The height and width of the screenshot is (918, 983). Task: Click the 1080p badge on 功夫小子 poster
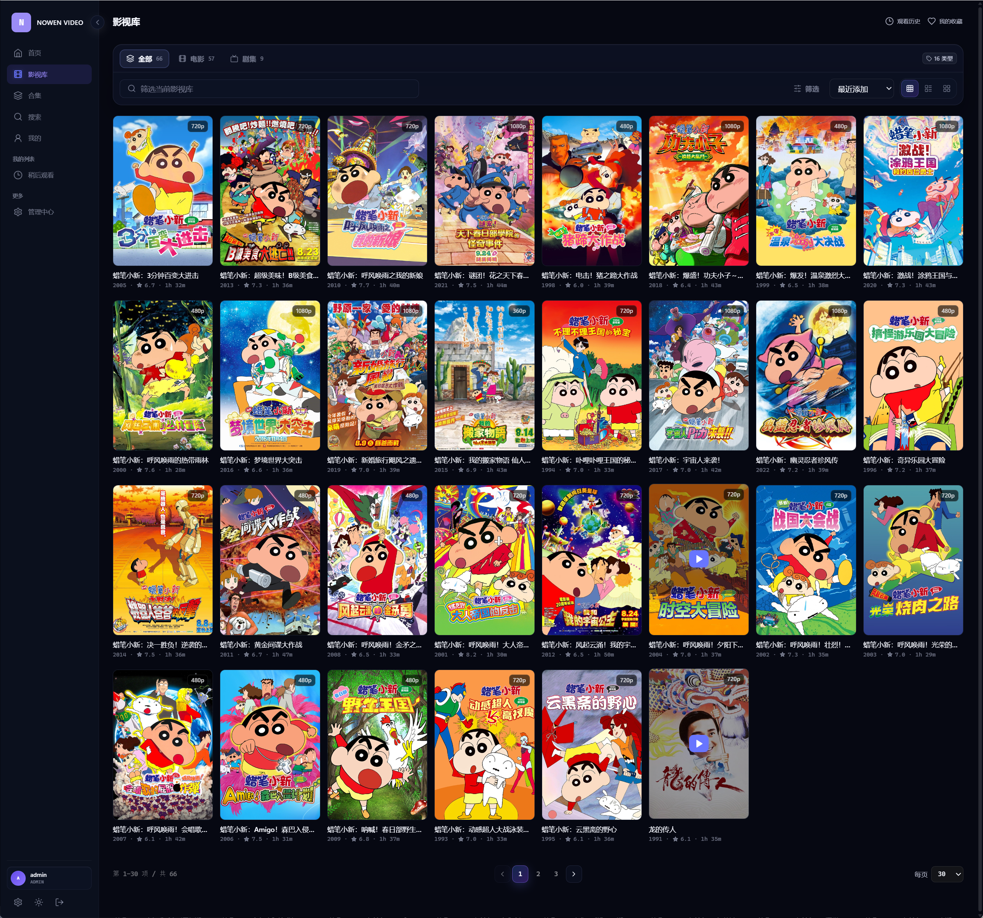click(732, 126)
